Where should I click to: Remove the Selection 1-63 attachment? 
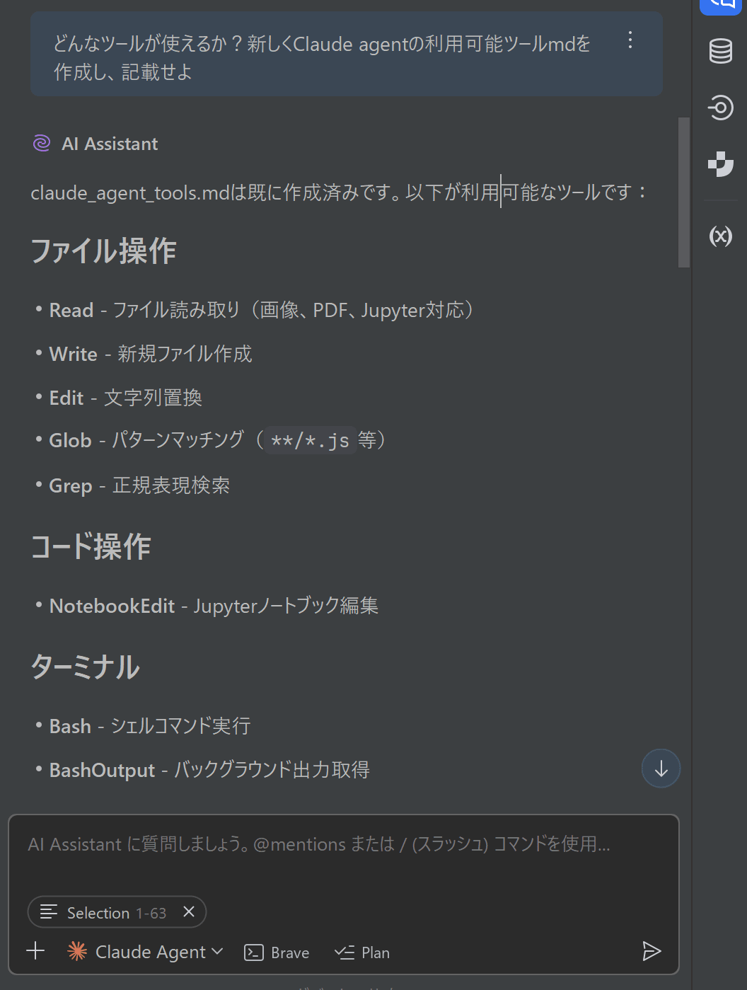click(188, 912)
